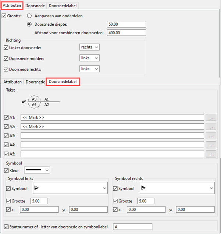The image size is (221, 234).
Task: Toggle the A2 checkbox
Action: 6,127
